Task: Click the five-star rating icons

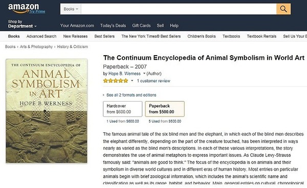Action: click(x=116, y=81)
